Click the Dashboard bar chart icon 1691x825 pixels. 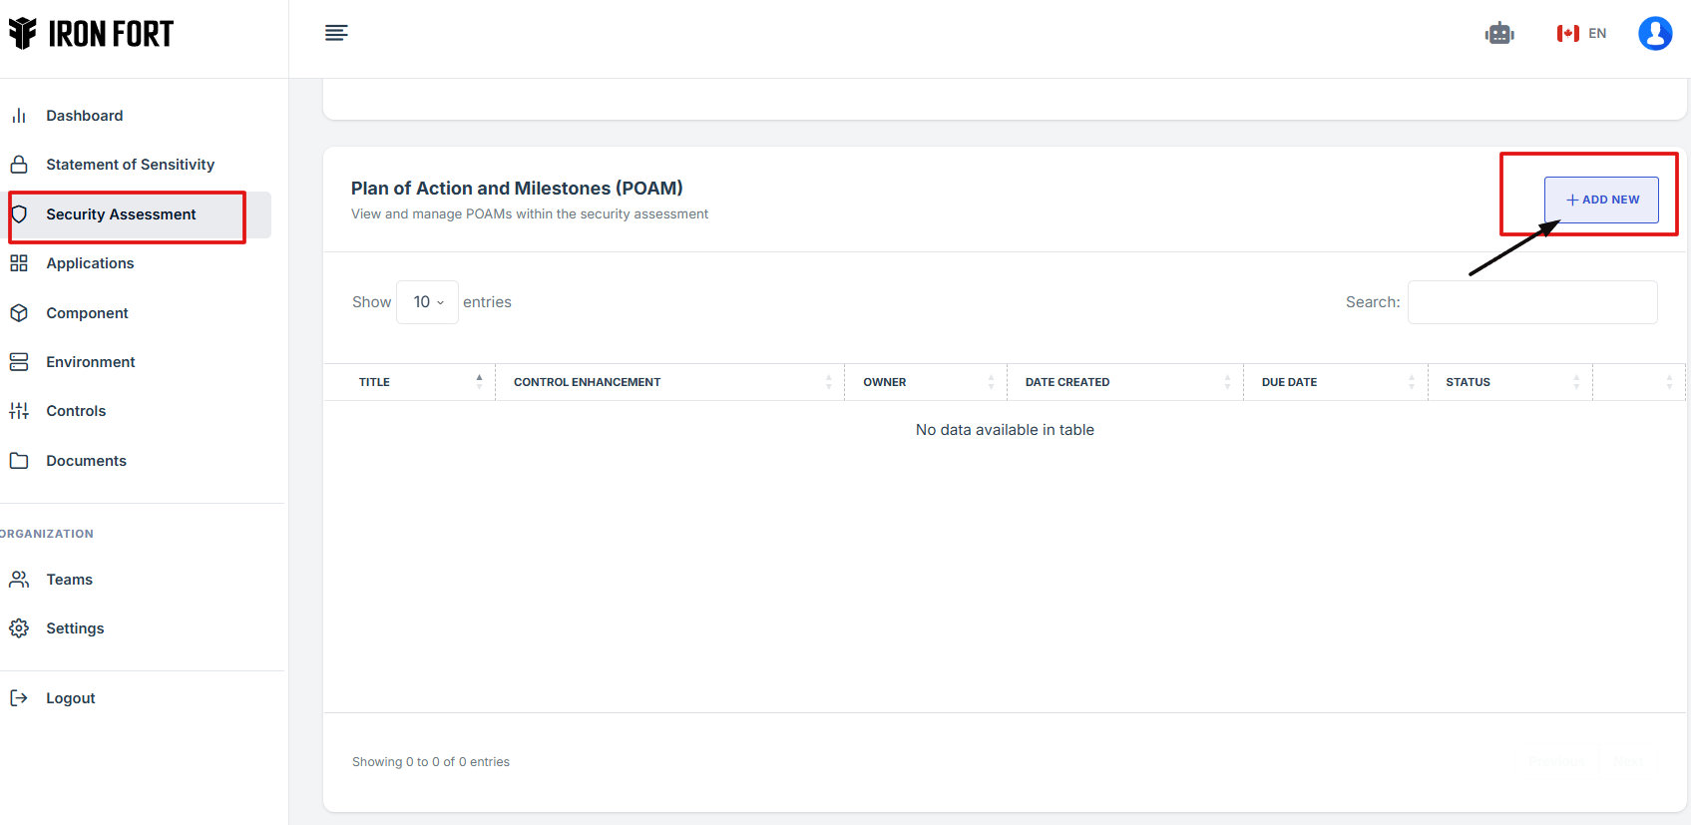(19, 116)
